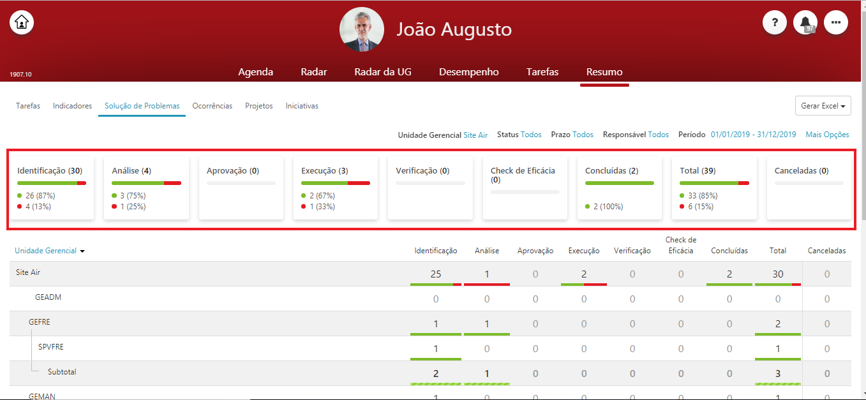Screen dimensions: 866x400
Task: Click Site Air Identificação value 25
Action: [x=436, y=274]
